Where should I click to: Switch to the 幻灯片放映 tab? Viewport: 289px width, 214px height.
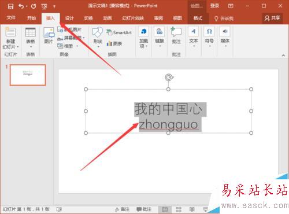pos(133,19)
